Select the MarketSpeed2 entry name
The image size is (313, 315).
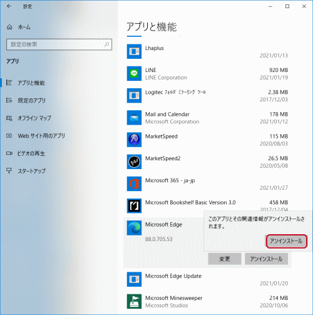tap(163, 158)
